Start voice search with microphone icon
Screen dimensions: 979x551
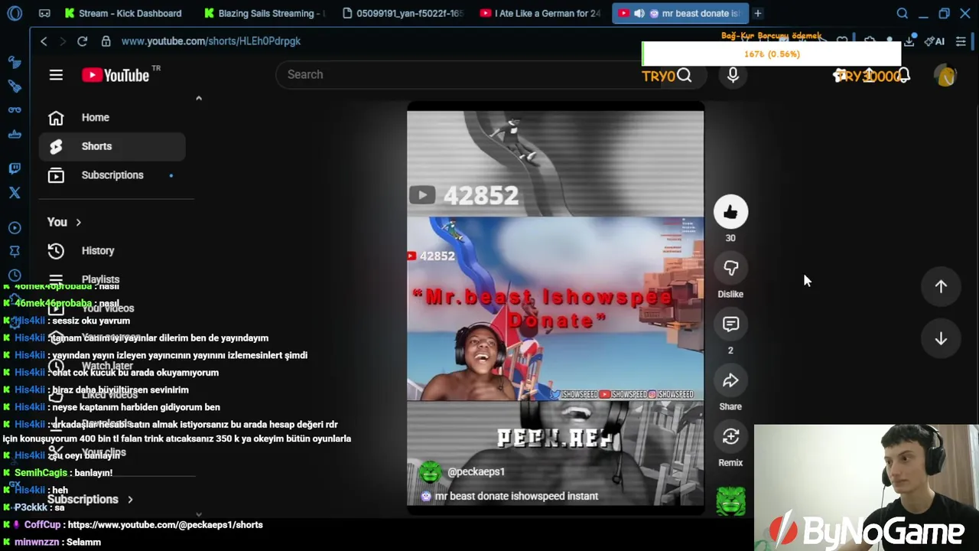tap(733, 75)
